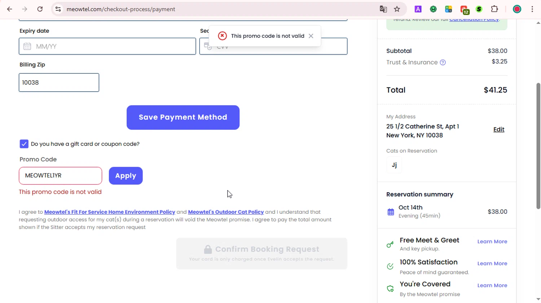
Task: Open Meowtel's Outdoor Cat Policy link
Action: tap(226, 212)
